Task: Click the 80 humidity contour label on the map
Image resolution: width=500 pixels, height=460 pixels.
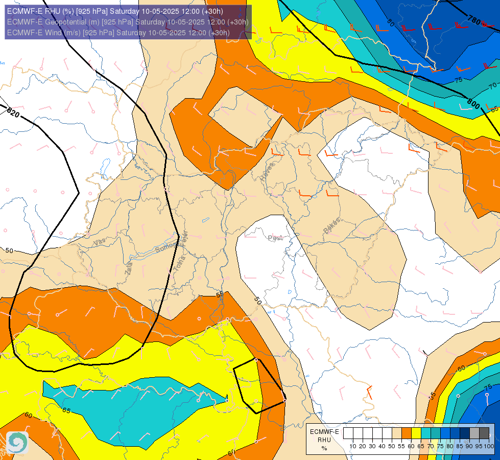Action: [x=391, y=22]
